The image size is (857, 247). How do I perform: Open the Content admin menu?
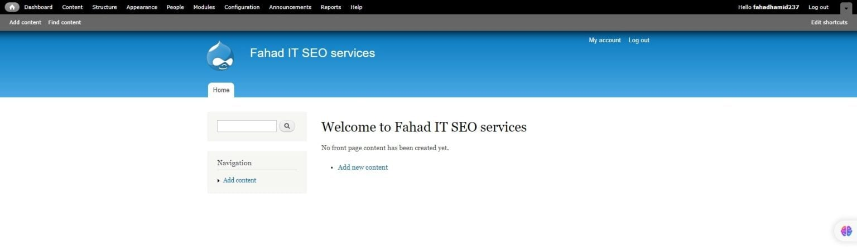(73, 7)
